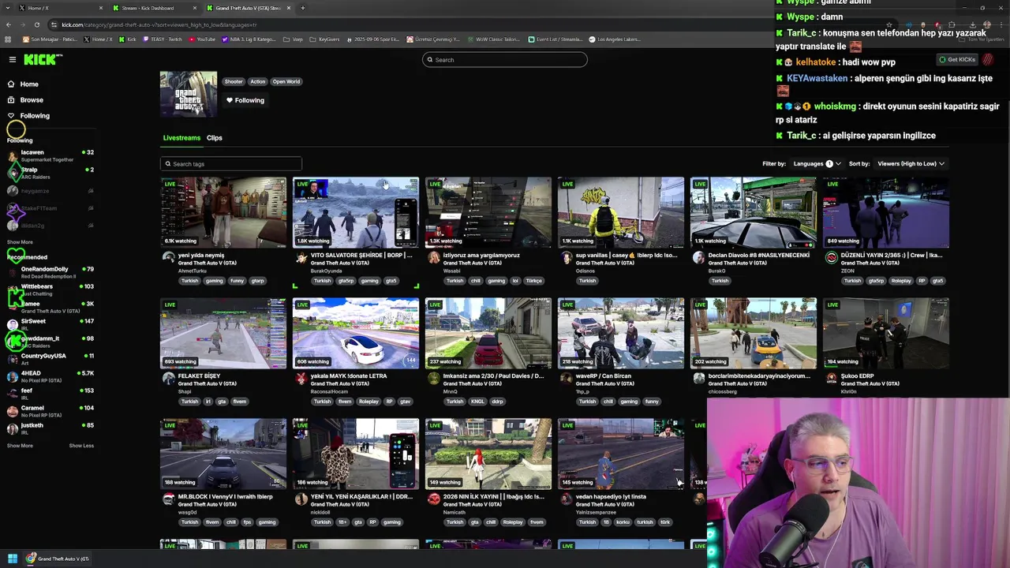Open the Languages filter dropdown
This screenshot has height=568, width=1010.
pos(817,164)
